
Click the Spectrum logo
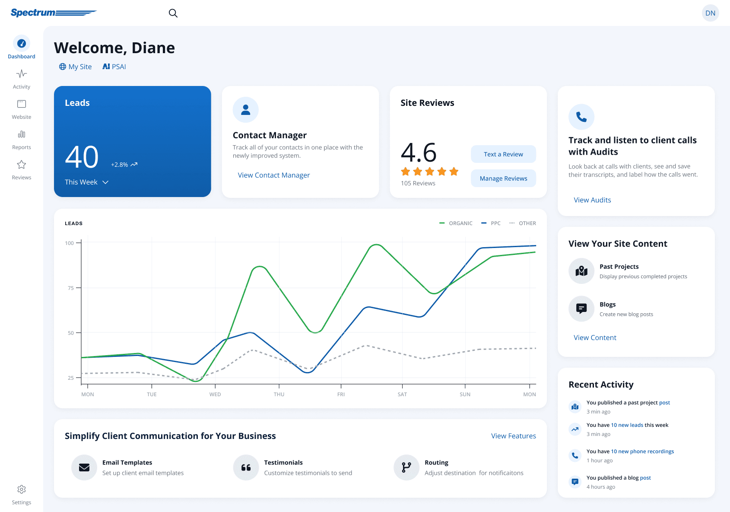(54, 13)
